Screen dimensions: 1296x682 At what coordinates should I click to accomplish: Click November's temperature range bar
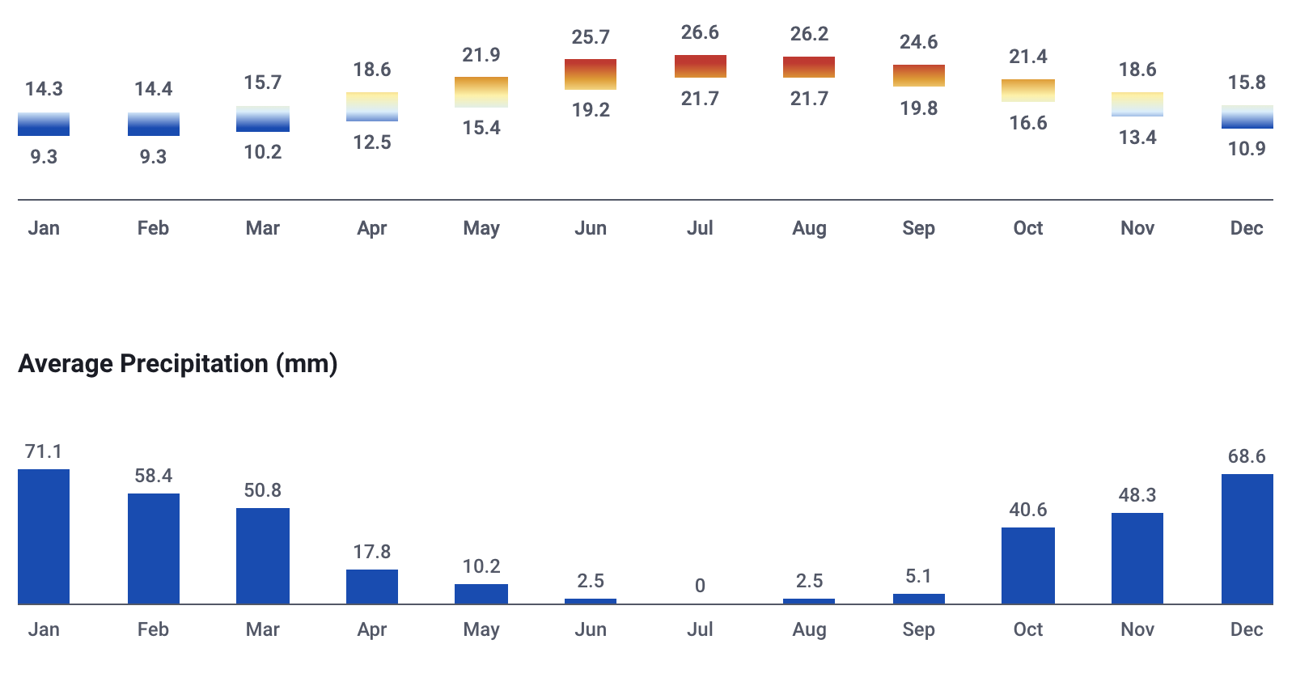(x=1137, y=104)
